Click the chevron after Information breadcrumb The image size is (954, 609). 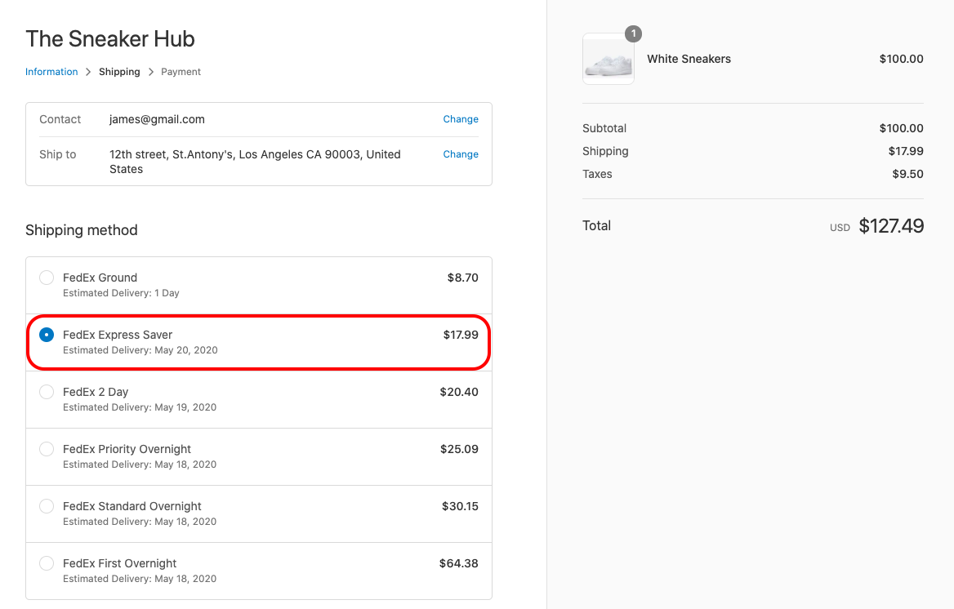tap(88, 72)
